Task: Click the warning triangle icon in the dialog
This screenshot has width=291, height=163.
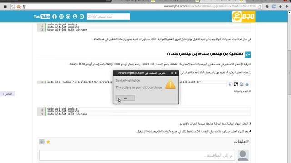Action: pyautogui.click(x=170, y=84)
